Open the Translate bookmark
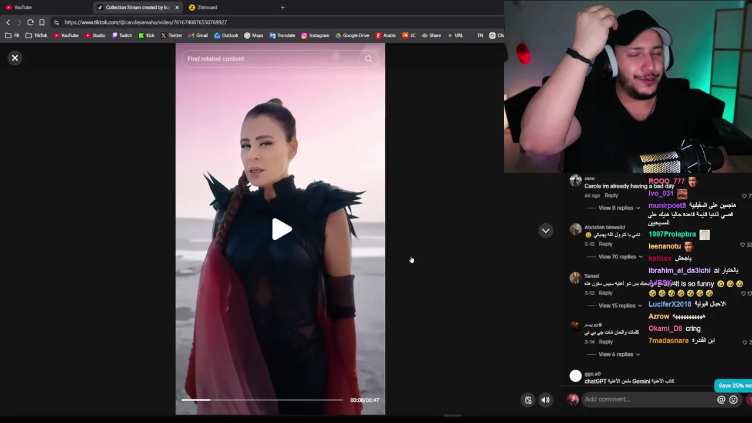The height and width of the screenshot is (423, 752). (283, 35)
